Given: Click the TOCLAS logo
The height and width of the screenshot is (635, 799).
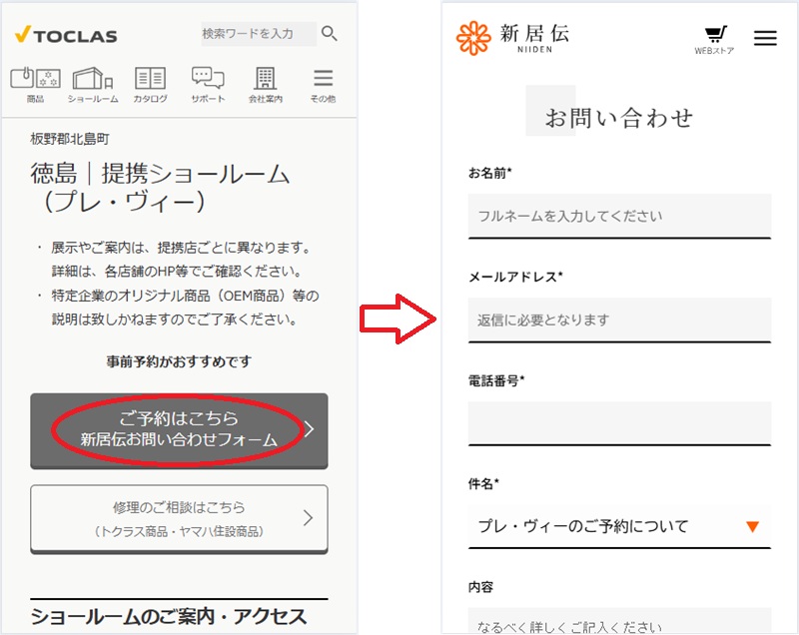Looking at the screenshot, I should click(66, 35).
